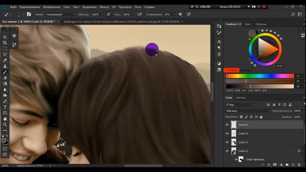
Task: Open the Character panel icon
Action: [x=219, y=42]
